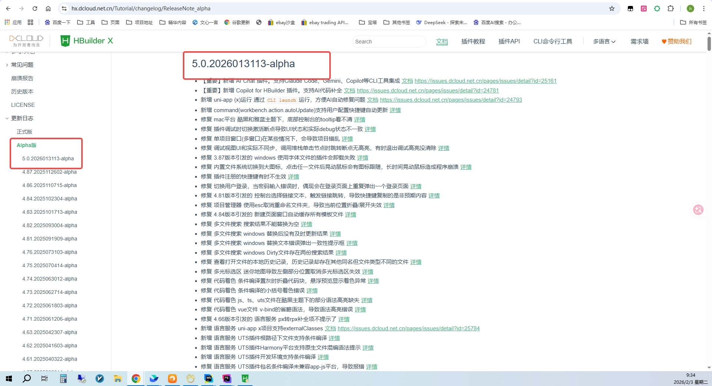This screenshot has width=712, height=386.
Task: Click the Search input field
Action: [x=389, y=42]
